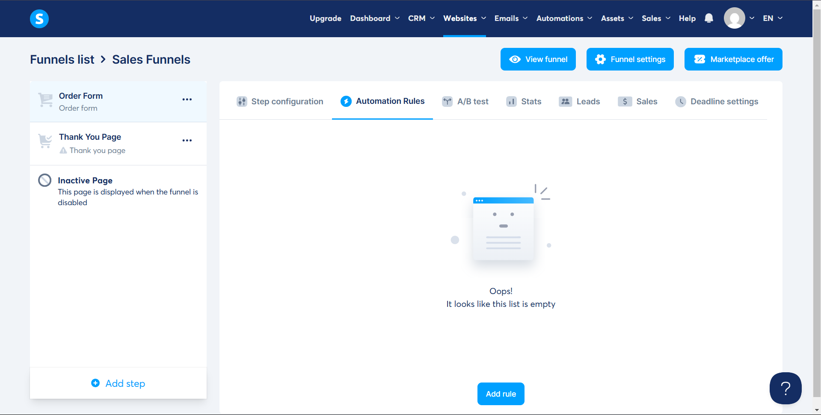Open the help question mark widget
The width and height of the screenshot is (821, 415).
coord(785,388)
